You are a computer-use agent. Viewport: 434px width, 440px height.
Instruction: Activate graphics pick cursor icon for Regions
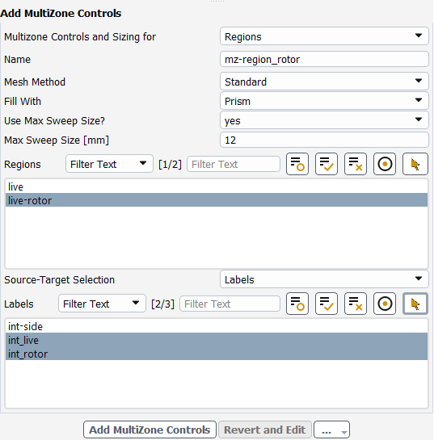(415, 164)
